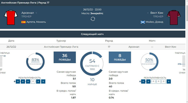Screen dimensions: 188x103
Task: Click the Spanish flag next to Артета
Action: click(23, 22)
